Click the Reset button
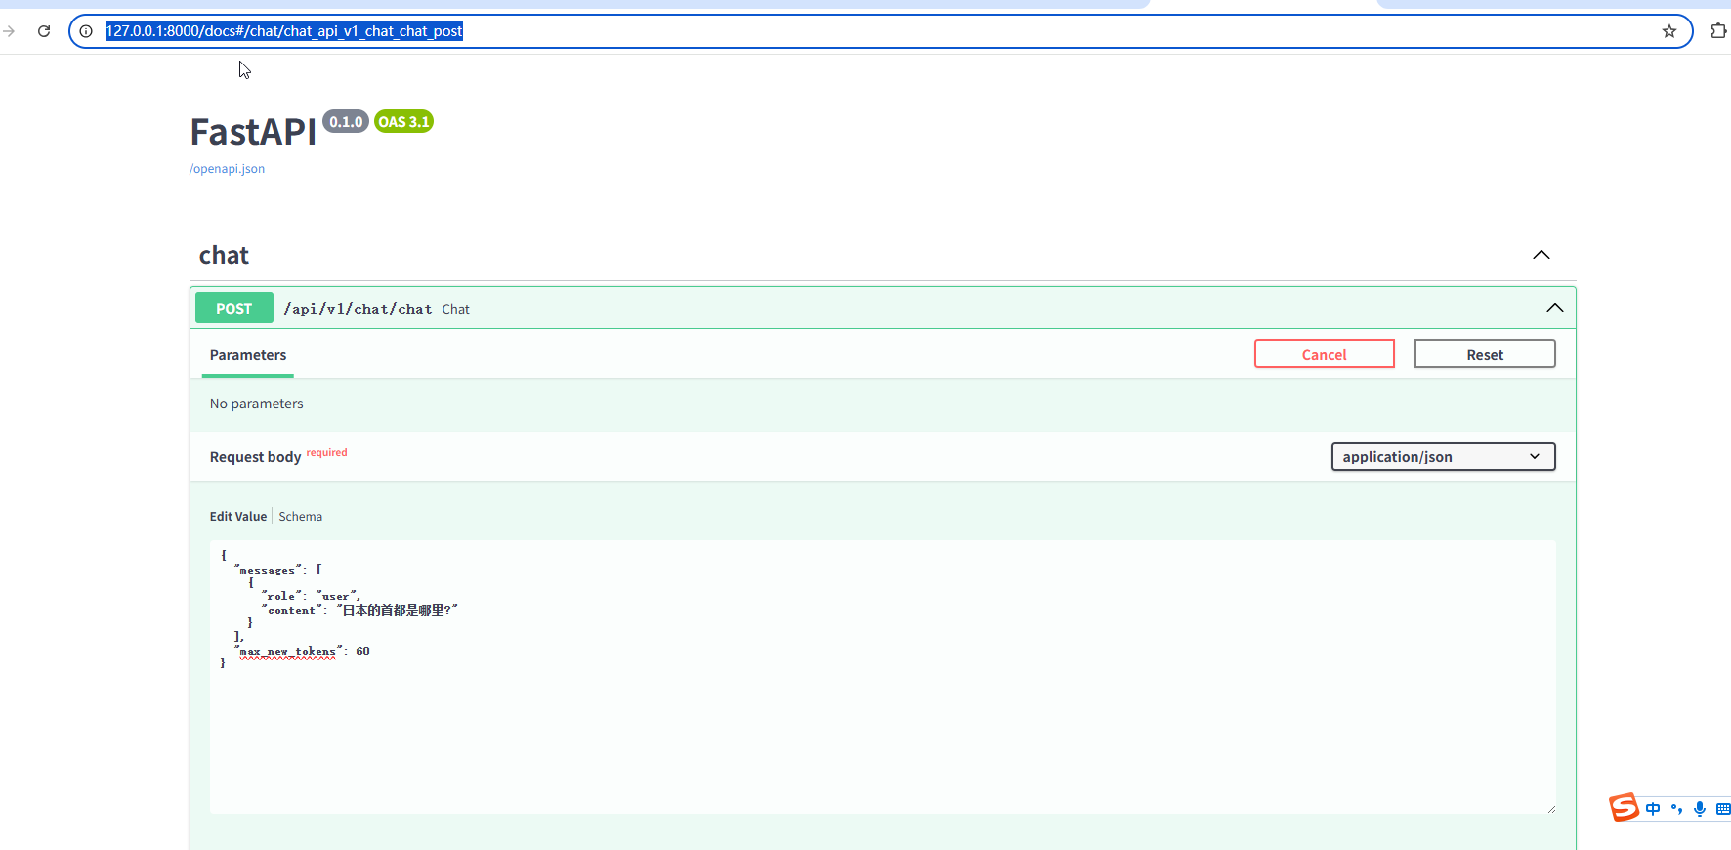Viewport: 1731px width, 850px height. pos(1485,354)
